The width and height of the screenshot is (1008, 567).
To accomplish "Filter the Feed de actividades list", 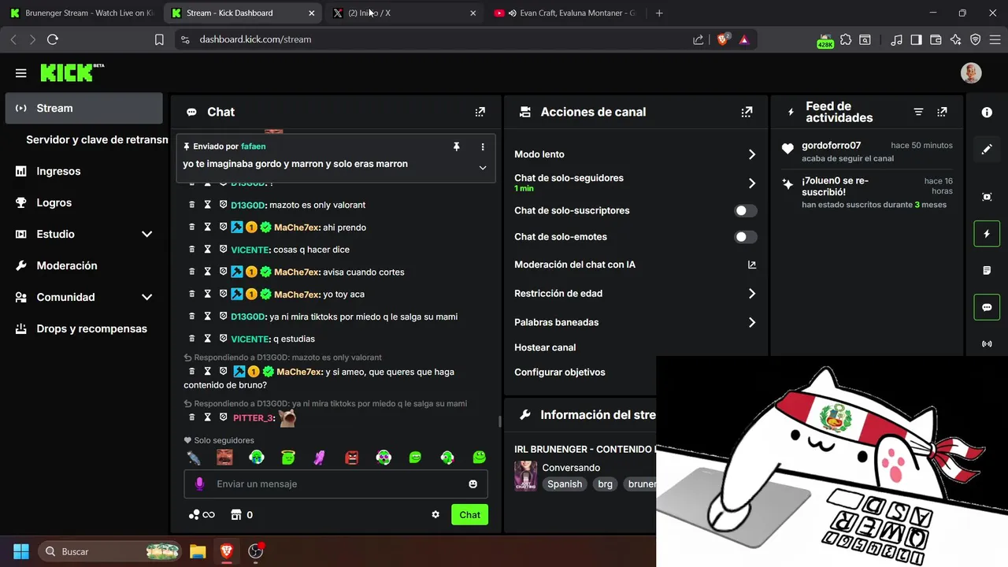I will (x=918, y=112).
